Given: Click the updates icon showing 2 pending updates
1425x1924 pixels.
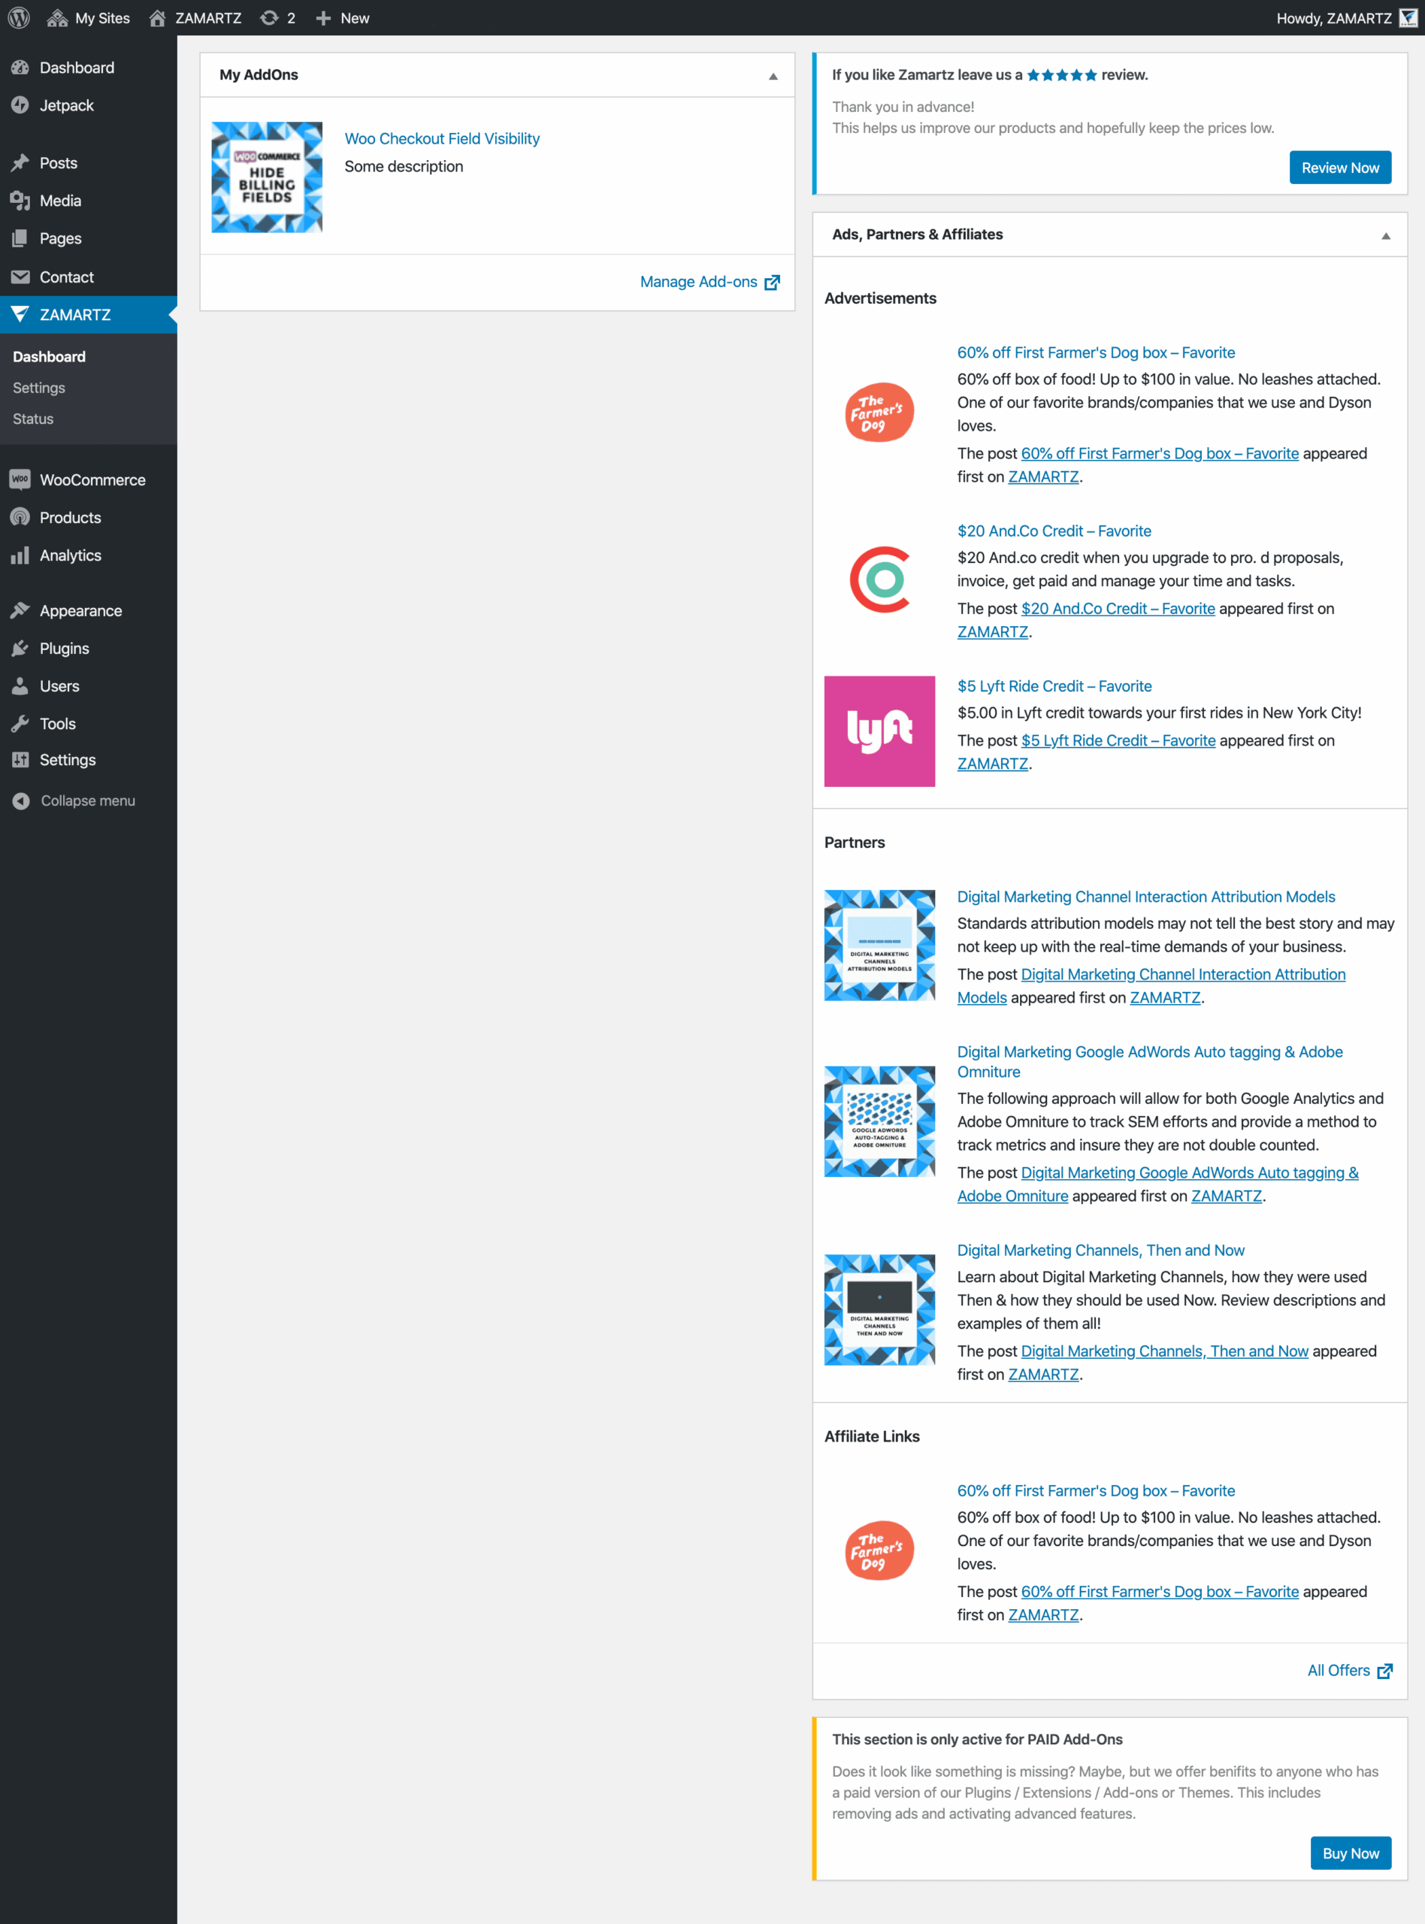Looking at the screenshot, I should tap(268, 17).
